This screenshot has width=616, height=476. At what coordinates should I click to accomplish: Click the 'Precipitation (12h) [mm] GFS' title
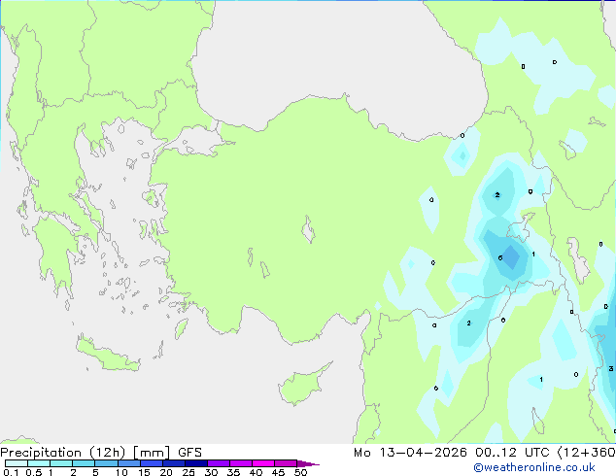click(101, 453)
